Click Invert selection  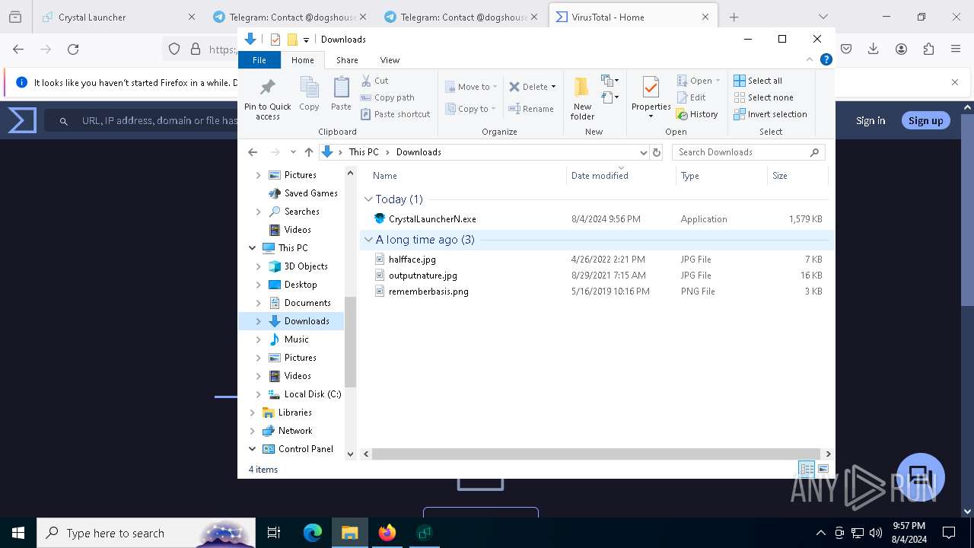770,114
